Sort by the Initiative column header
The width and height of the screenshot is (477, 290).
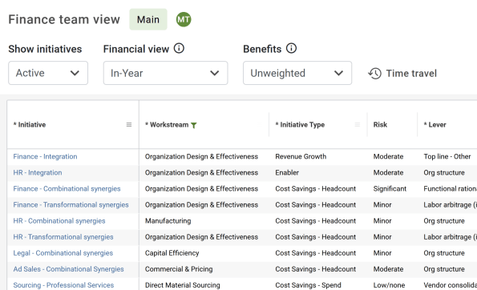[30, 125]
